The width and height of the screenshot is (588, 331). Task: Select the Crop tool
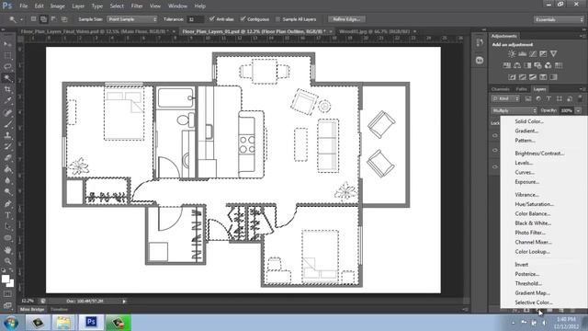pos(7,89)
